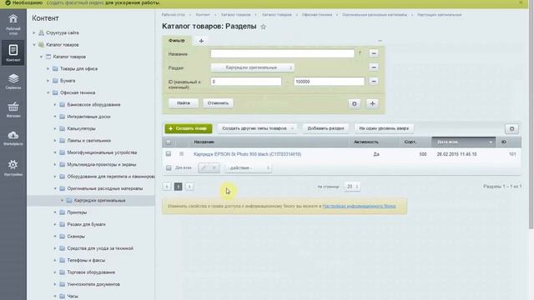Click the Добавить раздел button
This screenshot has height=300, width=534.
click(325, 128)
